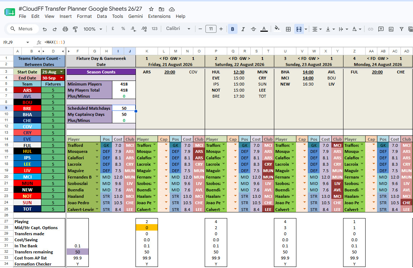This screenshot has width=413, height=268.
Task: Open more number formats 123
Action: (x=155, y=29)
